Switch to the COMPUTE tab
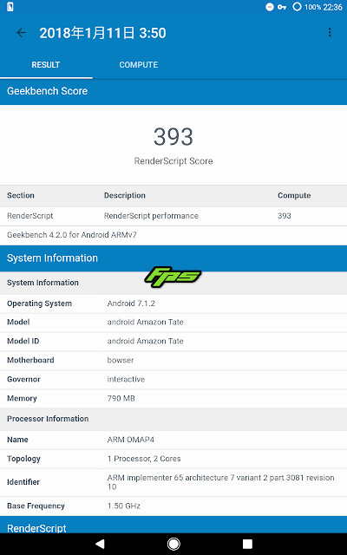The image size is (347, 555). click(139, 65)
